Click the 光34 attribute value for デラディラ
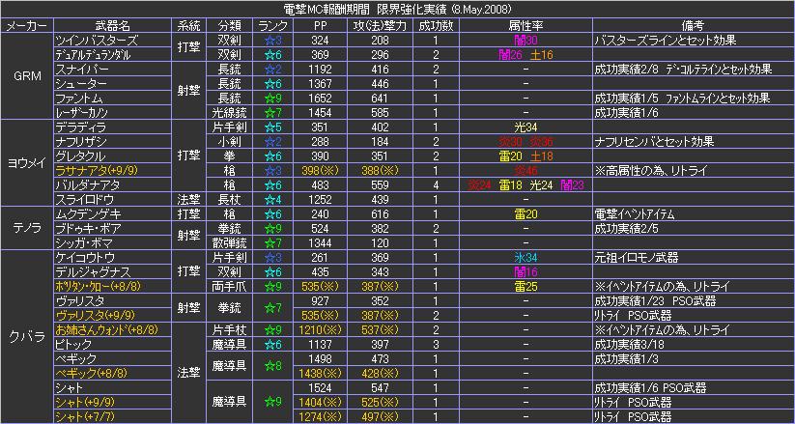Image resolution: width=795 pixels, height=424 pixels. 526,127
